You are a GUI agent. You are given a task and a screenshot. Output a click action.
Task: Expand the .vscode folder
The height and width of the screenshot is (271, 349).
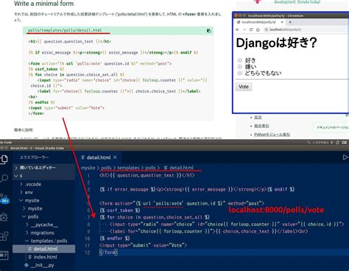point(43,184)
